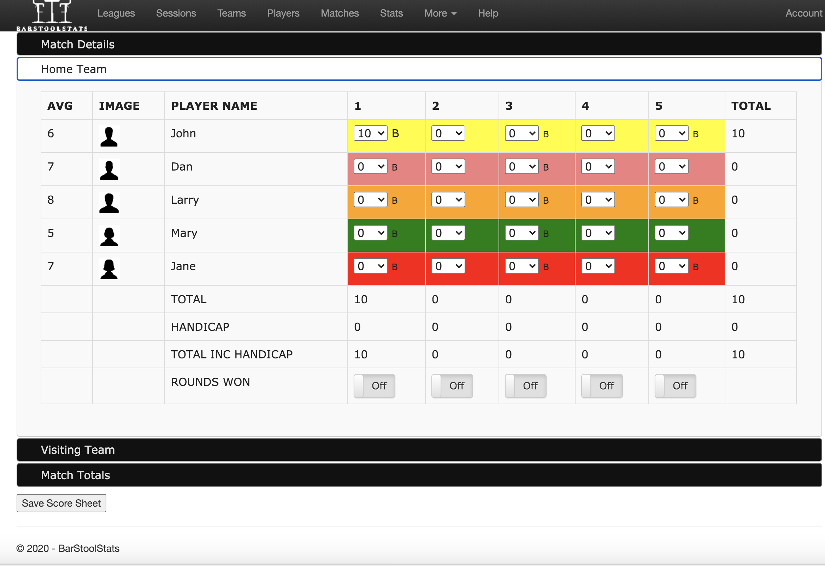Viewport: 825px width, 566px height.
Task: Open the More navigation dropdown
Action: tap(440, 13)
